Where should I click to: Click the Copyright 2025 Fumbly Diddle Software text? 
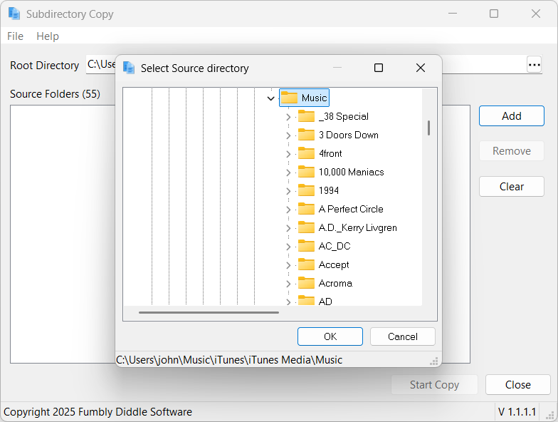(x=98, y=412)
